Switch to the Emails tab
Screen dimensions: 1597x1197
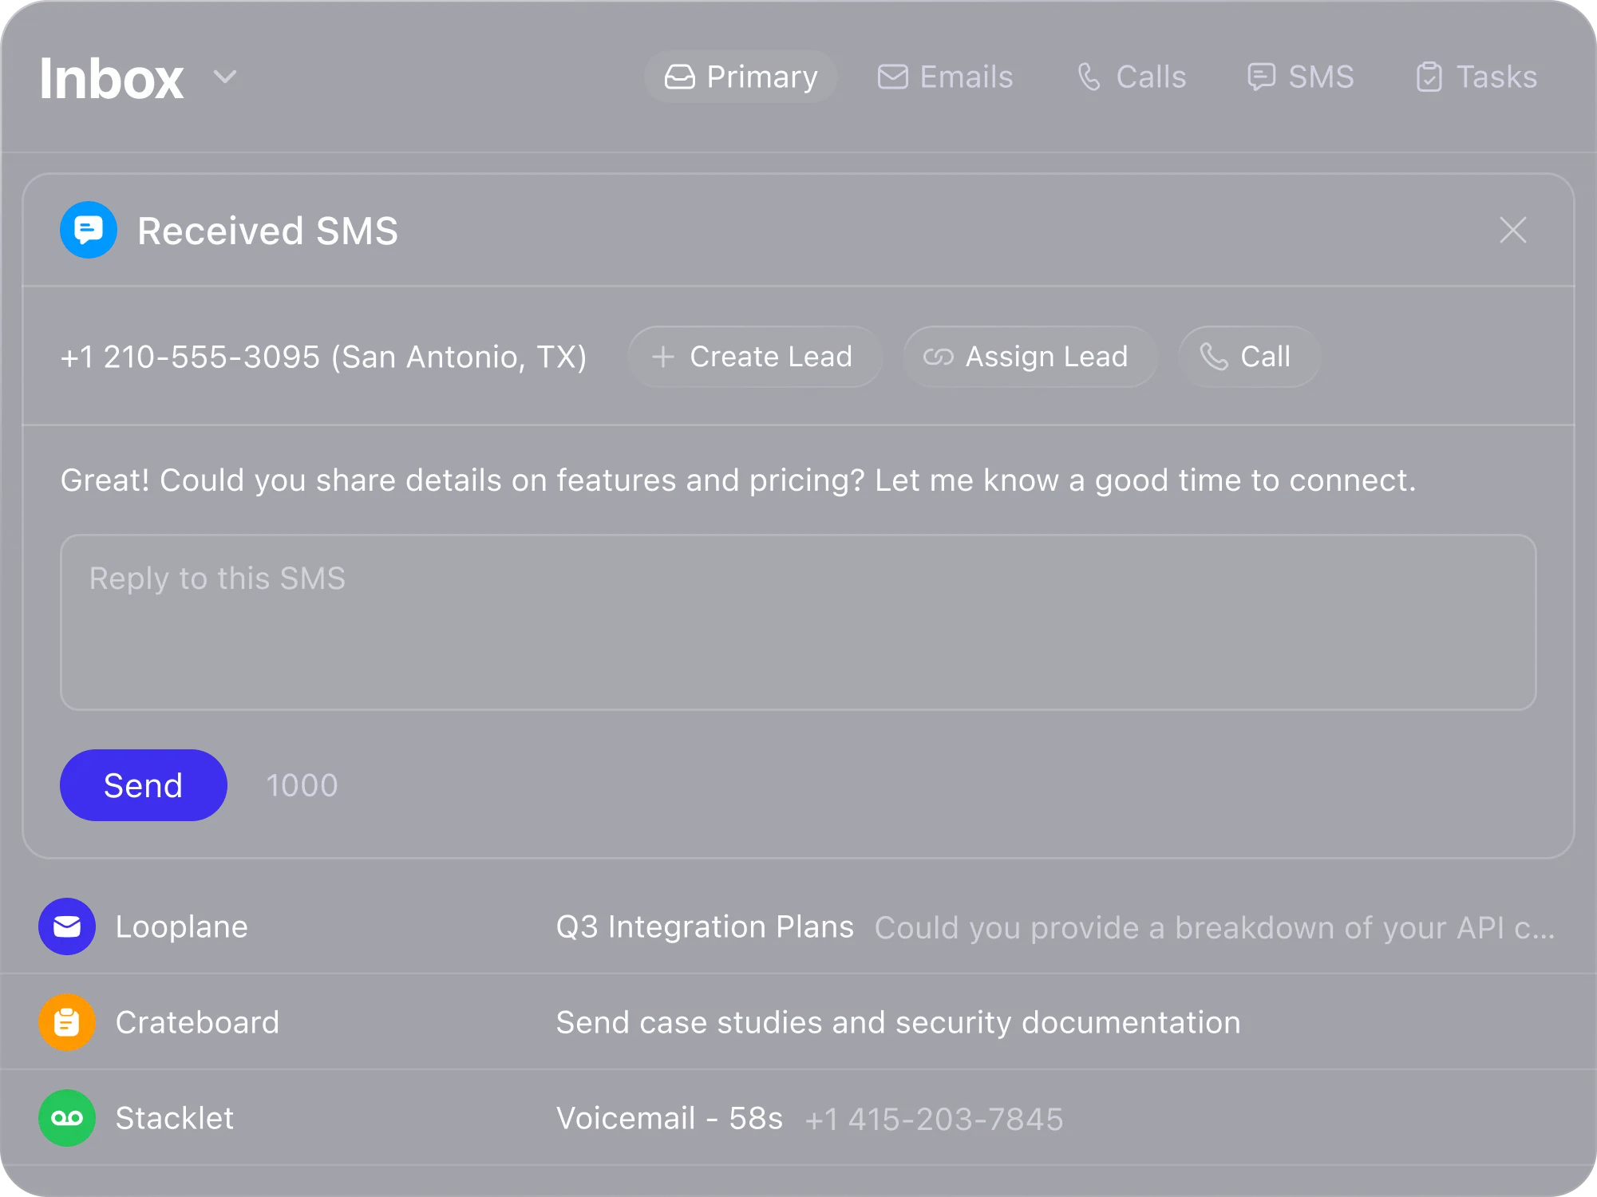click(x=945, y=77)
